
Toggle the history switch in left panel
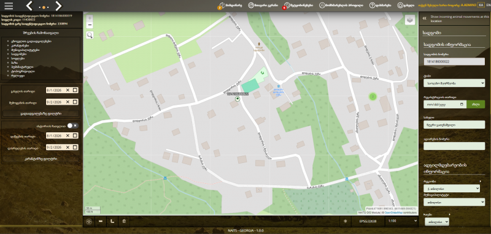[72, 126]
